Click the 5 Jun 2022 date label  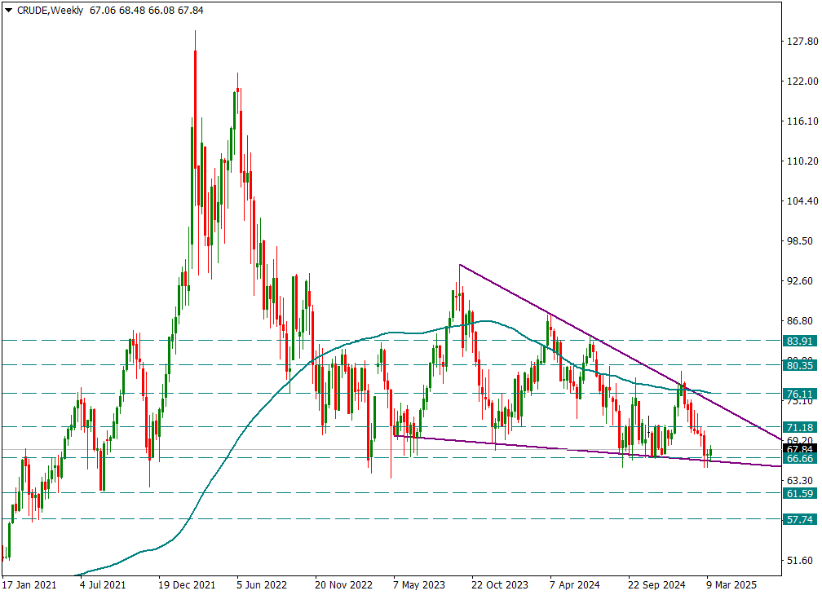[x=262, y=584]
